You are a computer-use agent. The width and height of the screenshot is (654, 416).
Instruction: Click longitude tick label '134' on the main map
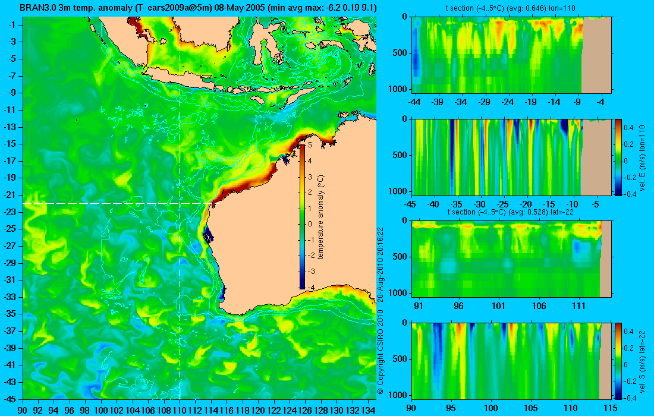[x=368, y=410]
